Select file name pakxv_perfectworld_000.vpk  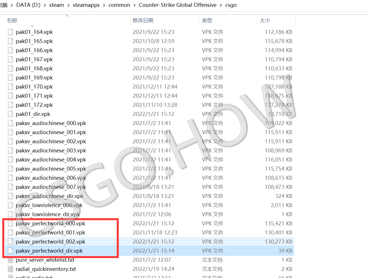pos(50,223)
